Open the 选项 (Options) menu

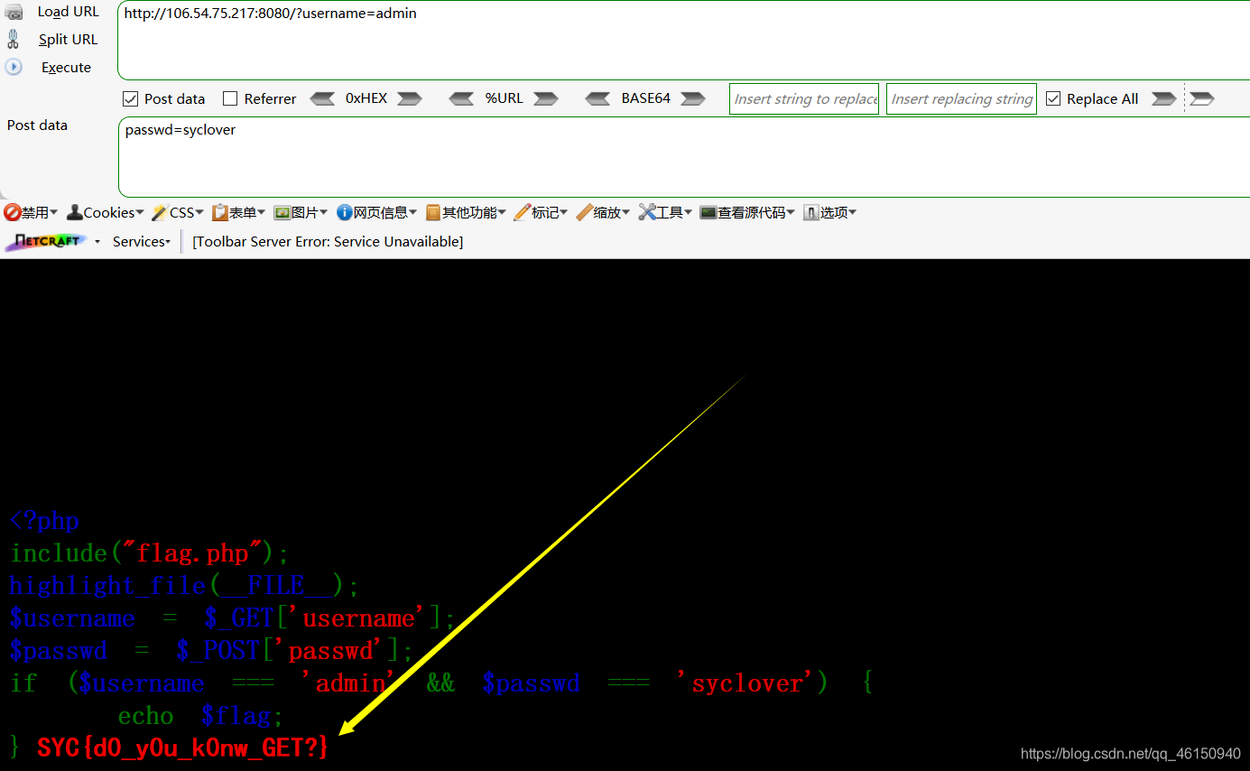coord(829,212)
